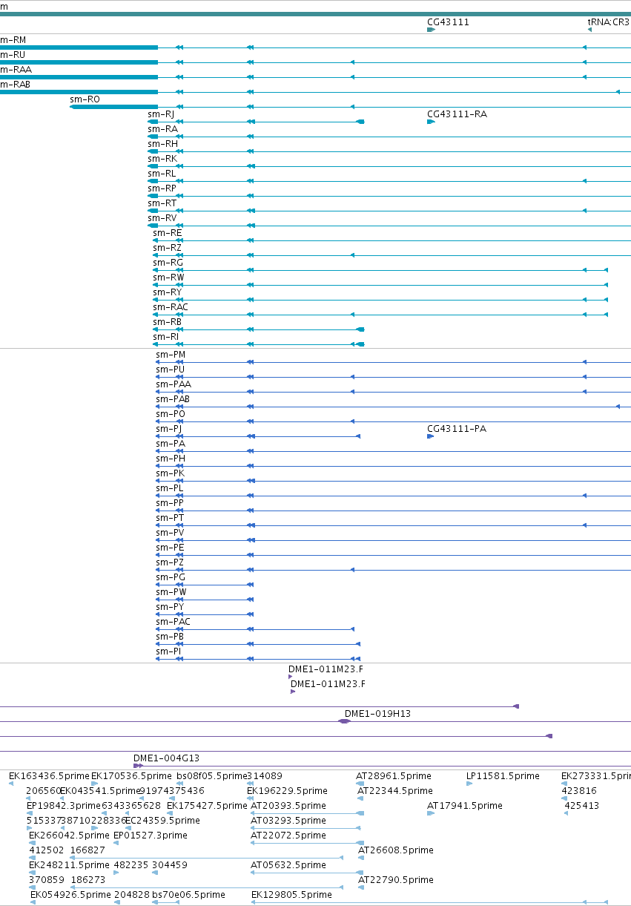The width and height of the screenshot is (631, 906).
Task: Select the sm-PG protein label
Action: tap(171, 577)
